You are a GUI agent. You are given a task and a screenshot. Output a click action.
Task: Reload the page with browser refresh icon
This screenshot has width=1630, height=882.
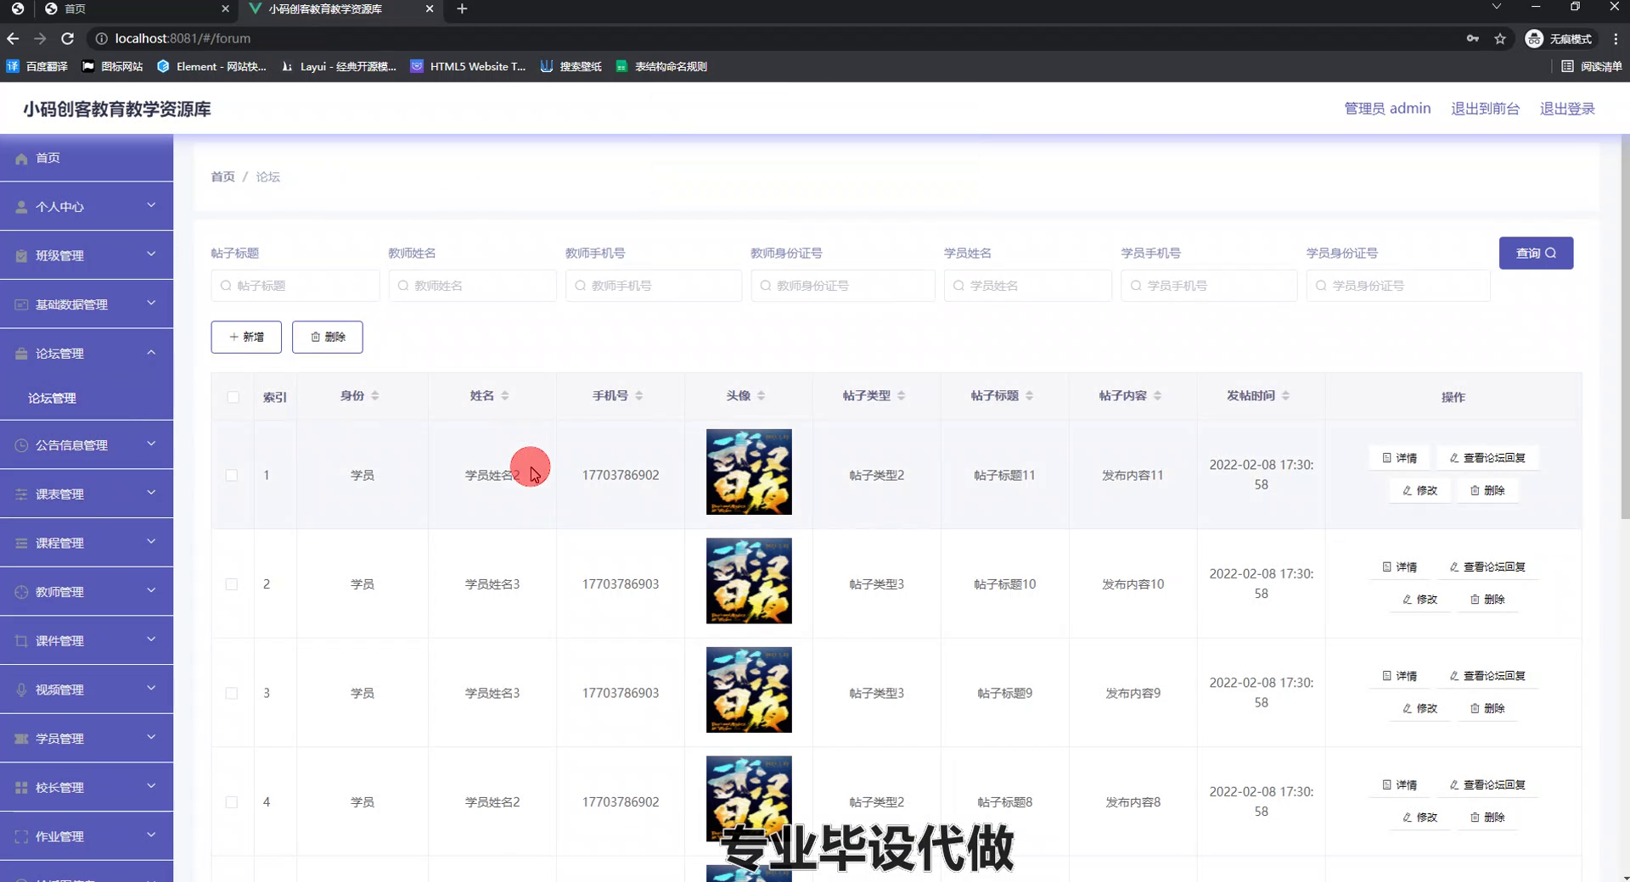coord(68,38)
